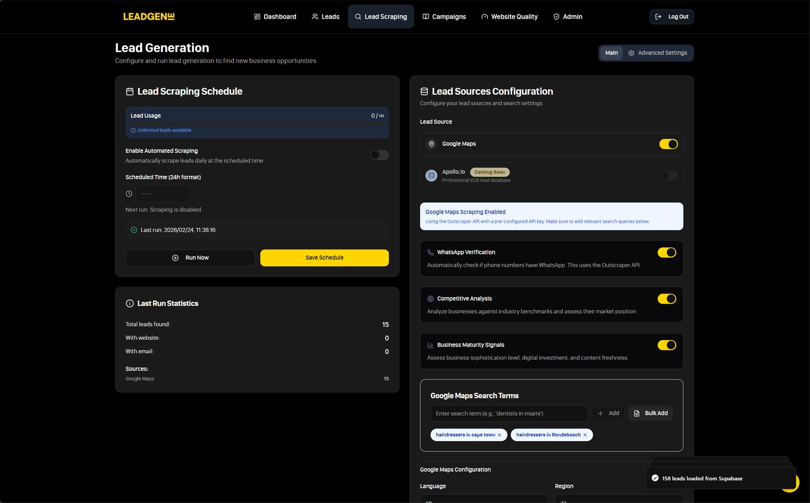Click the search term input field
The height and width of the screenshot is (503, 810).
509,413
